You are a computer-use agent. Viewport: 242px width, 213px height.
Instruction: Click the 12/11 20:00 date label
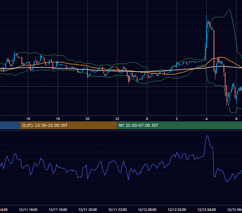tap(88, 209)
